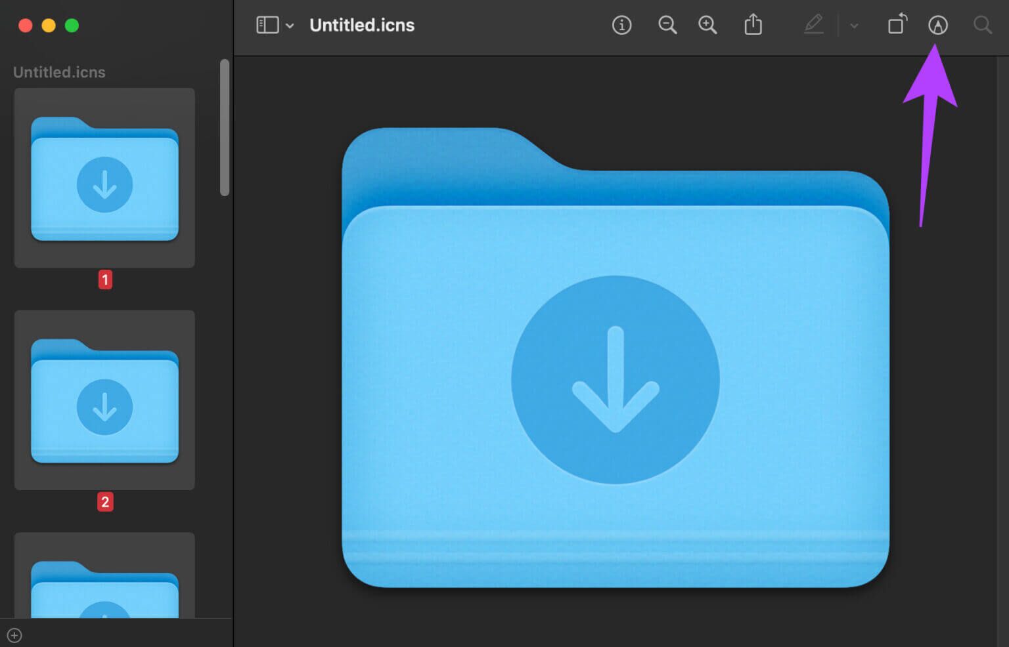Toggle the sidebar view button
Image resolution: width=1009 pixels, height=647 pixels.
[x=267, y=26]
